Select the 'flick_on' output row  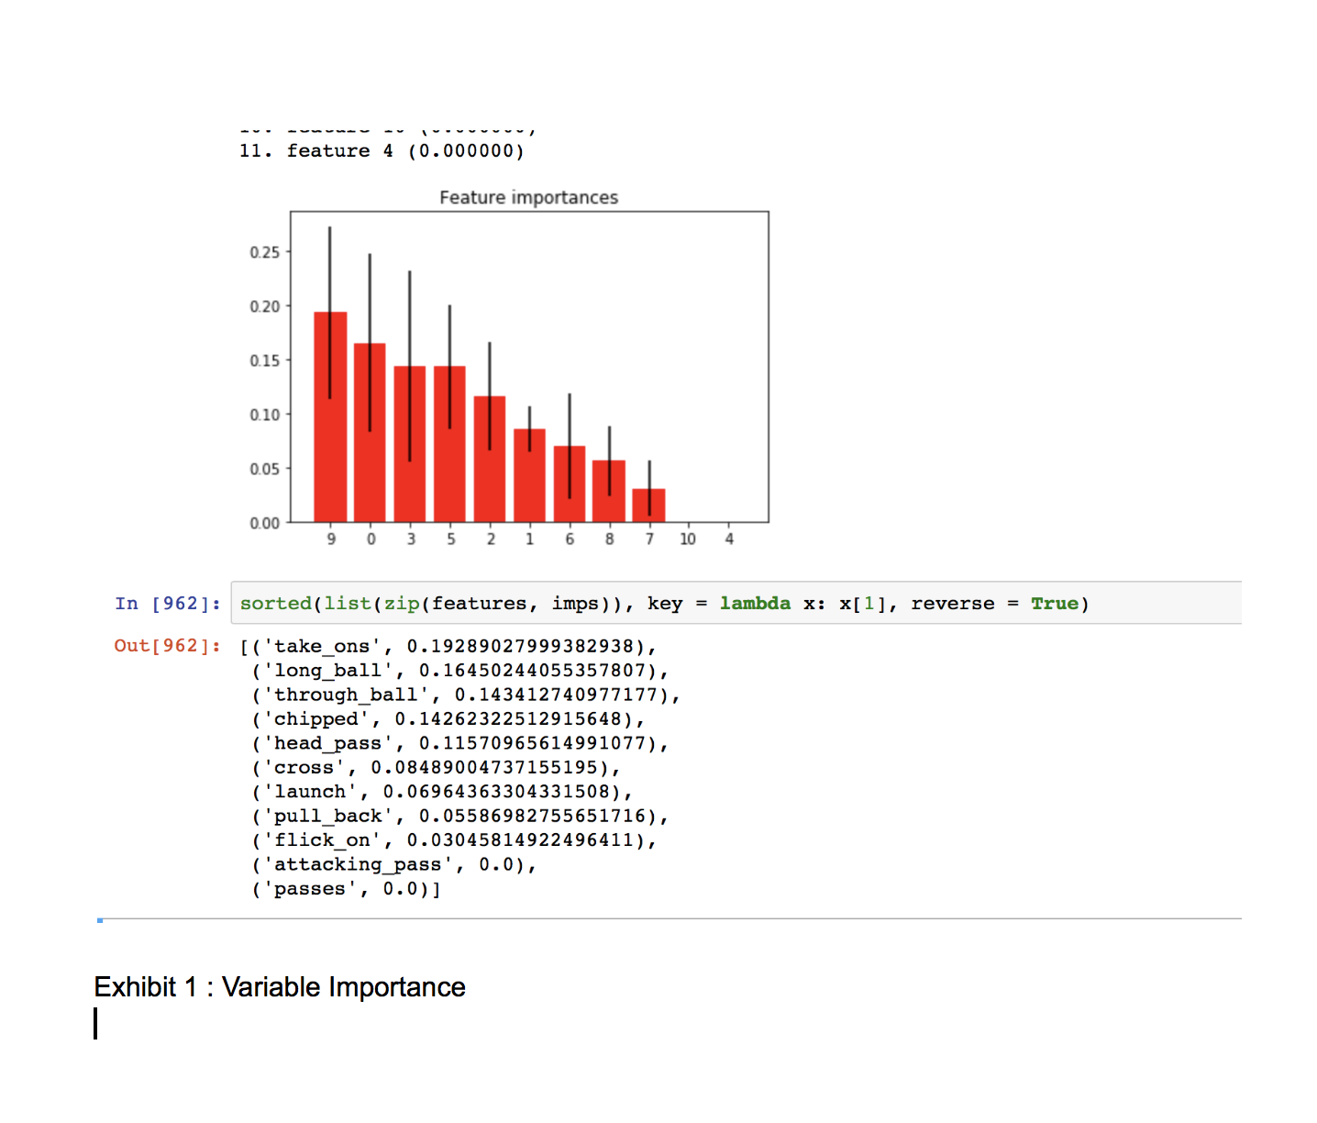454,840
